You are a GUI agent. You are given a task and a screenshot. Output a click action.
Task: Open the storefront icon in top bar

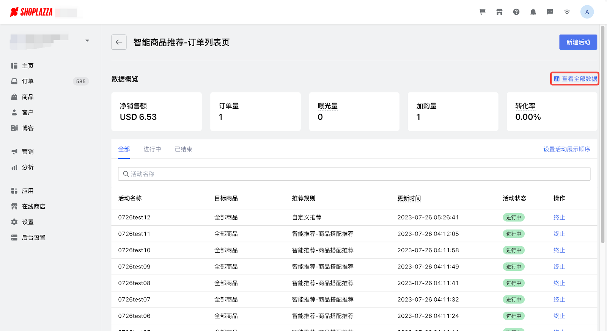[499, 12]
